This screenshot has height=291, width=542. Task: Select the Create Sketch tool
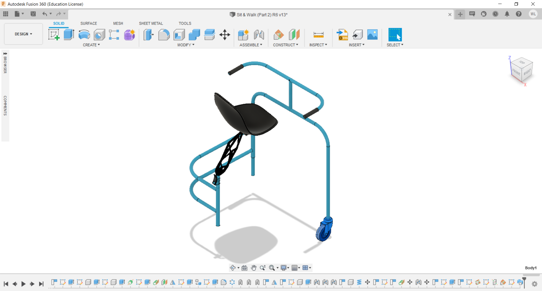pos(54,34)
